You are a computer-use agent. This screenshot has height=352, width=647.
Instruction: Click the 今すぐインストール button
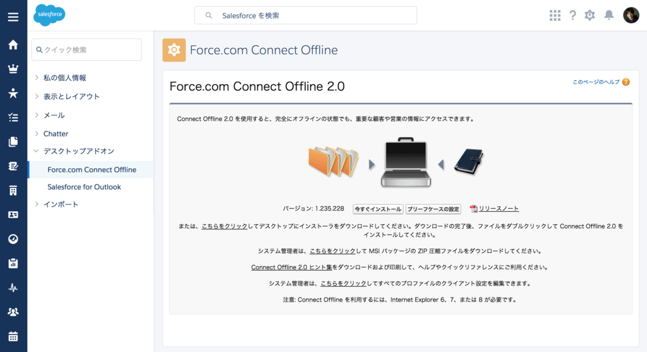(378, 209)
